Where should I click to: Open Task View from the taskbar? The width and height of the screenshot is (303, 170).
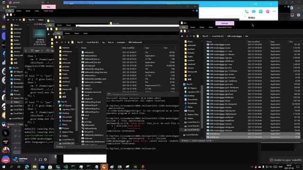click(x=19, y=167)
